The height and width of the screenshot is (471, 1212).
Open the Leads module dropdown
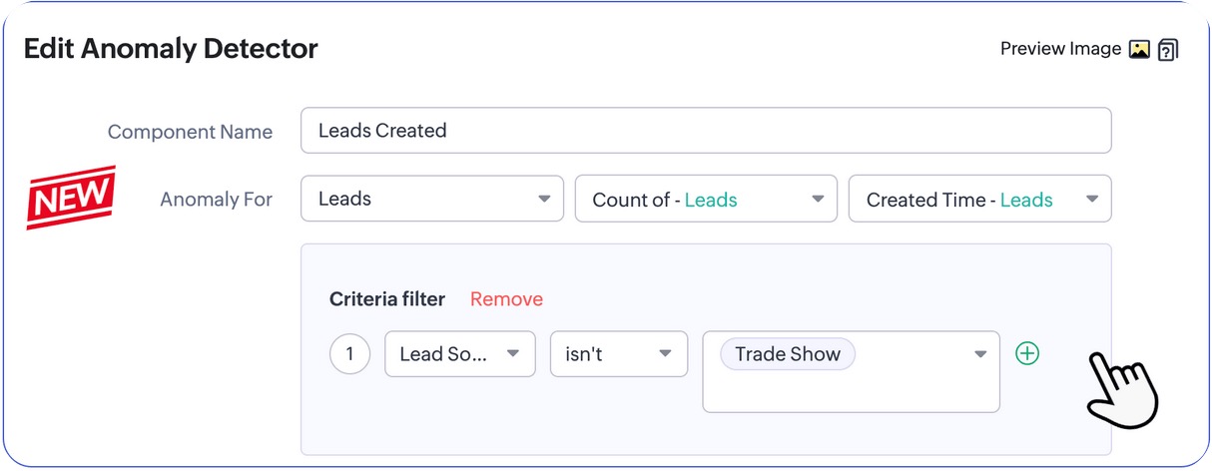click(431, 200)
